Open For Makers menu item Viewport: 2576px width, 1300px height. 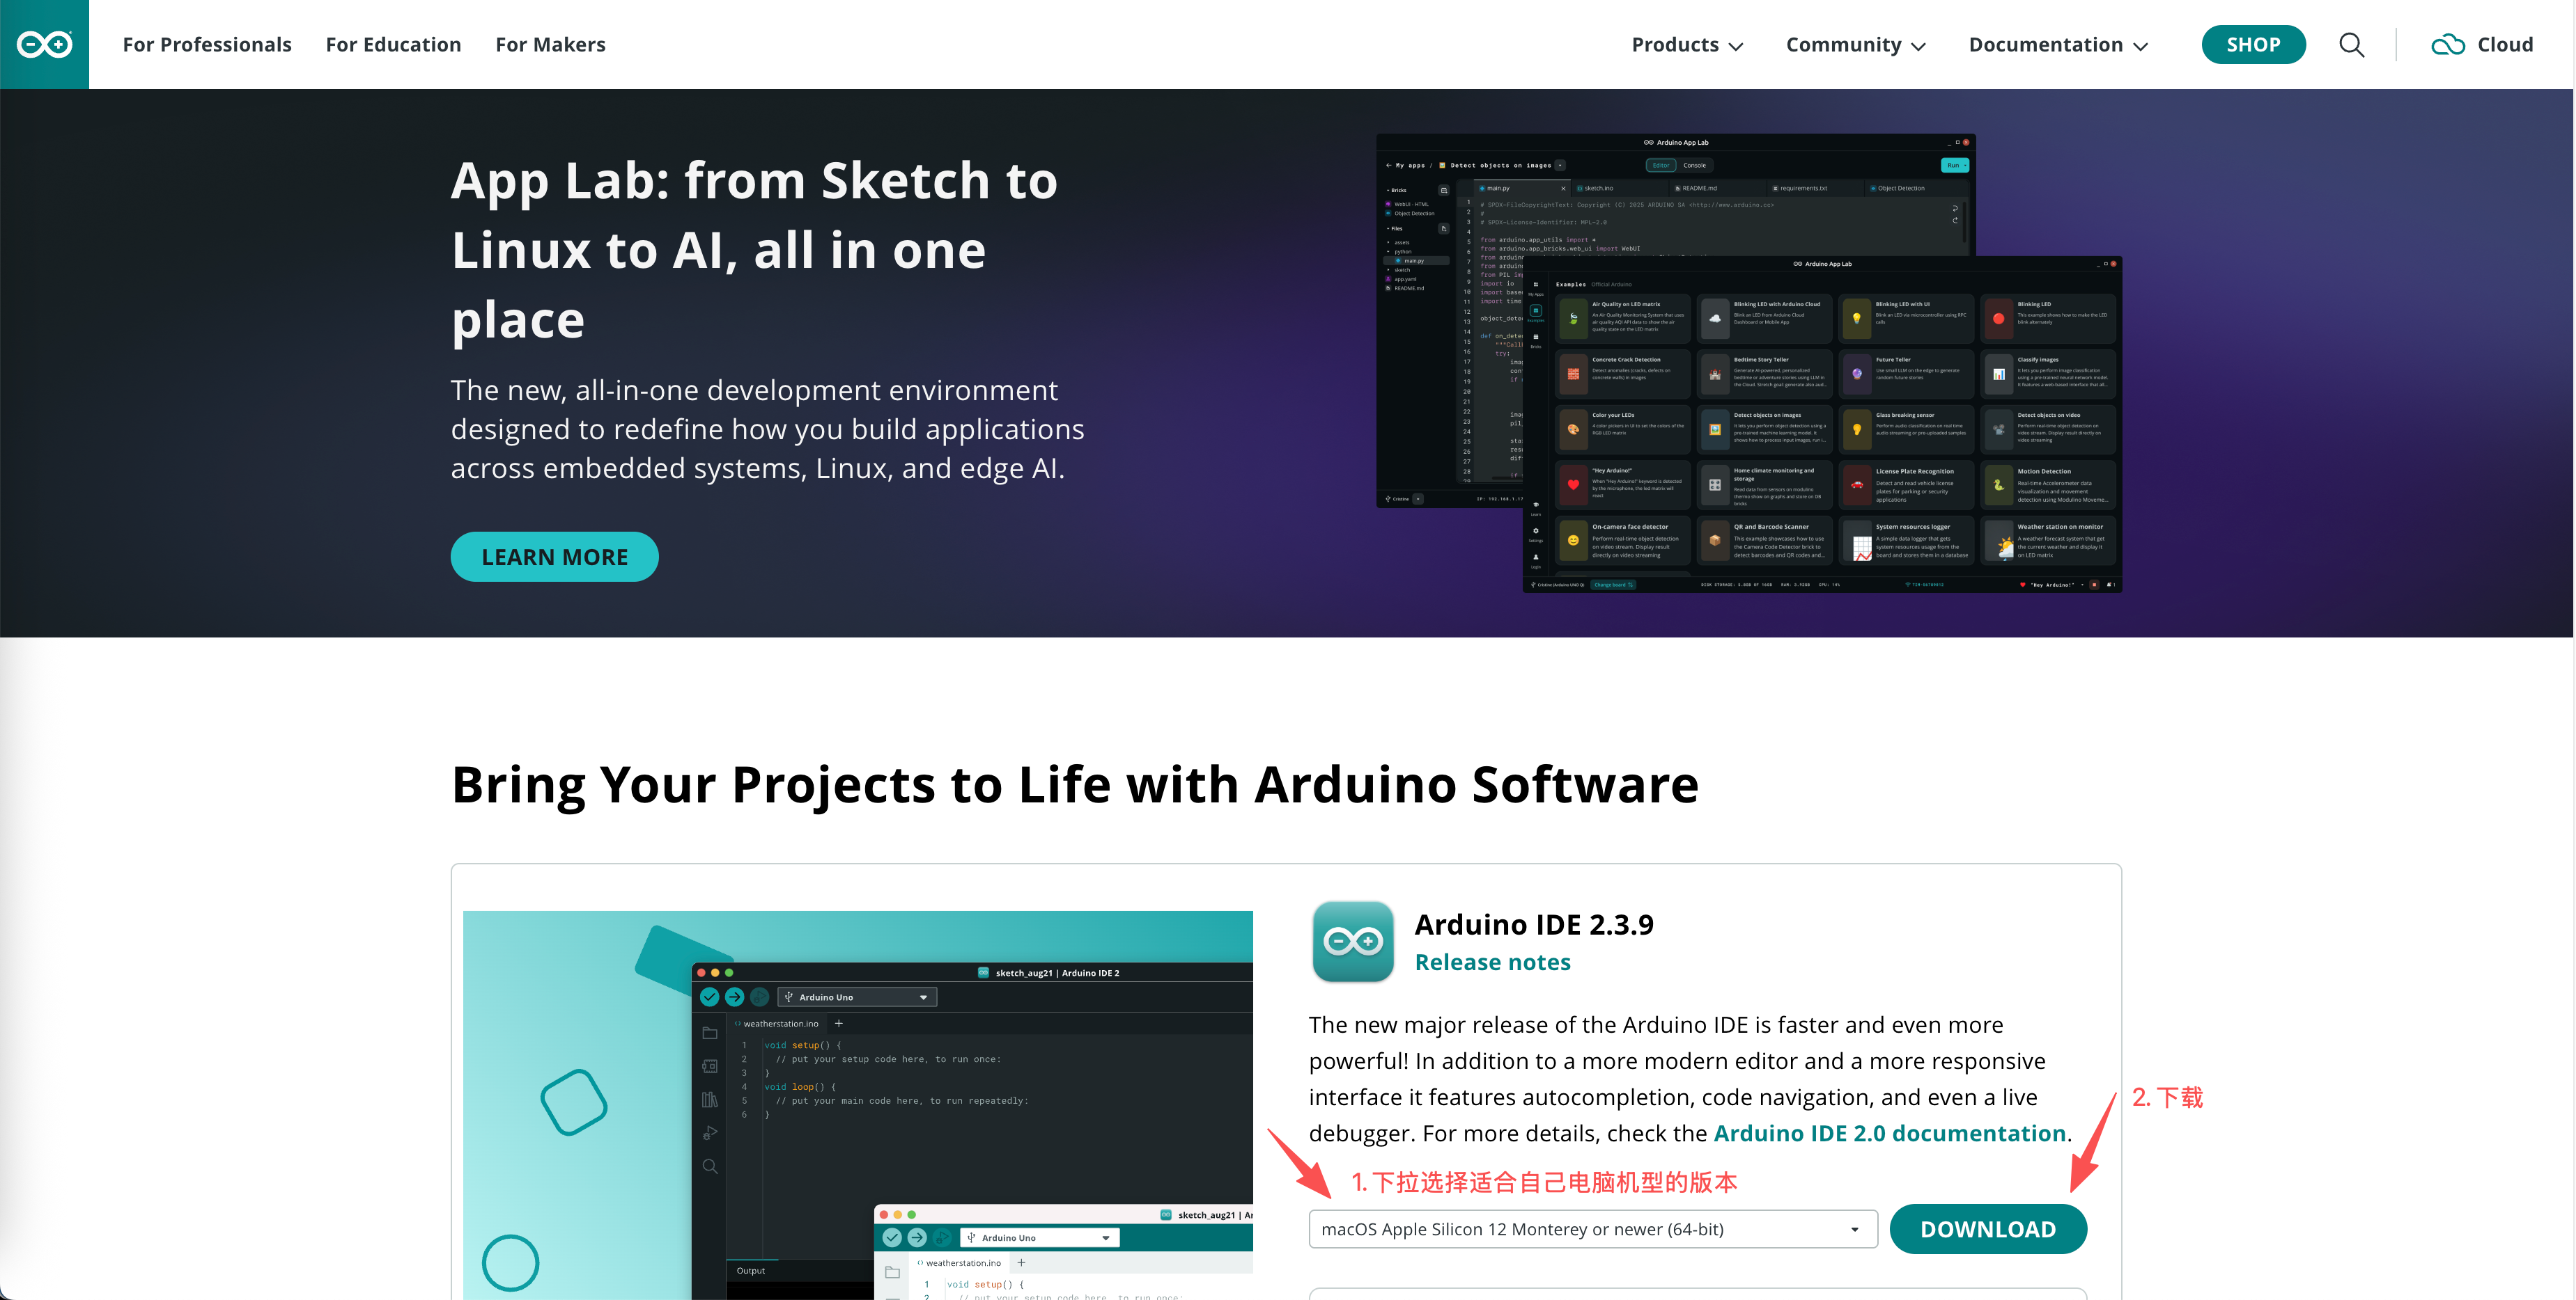(550, 45)
